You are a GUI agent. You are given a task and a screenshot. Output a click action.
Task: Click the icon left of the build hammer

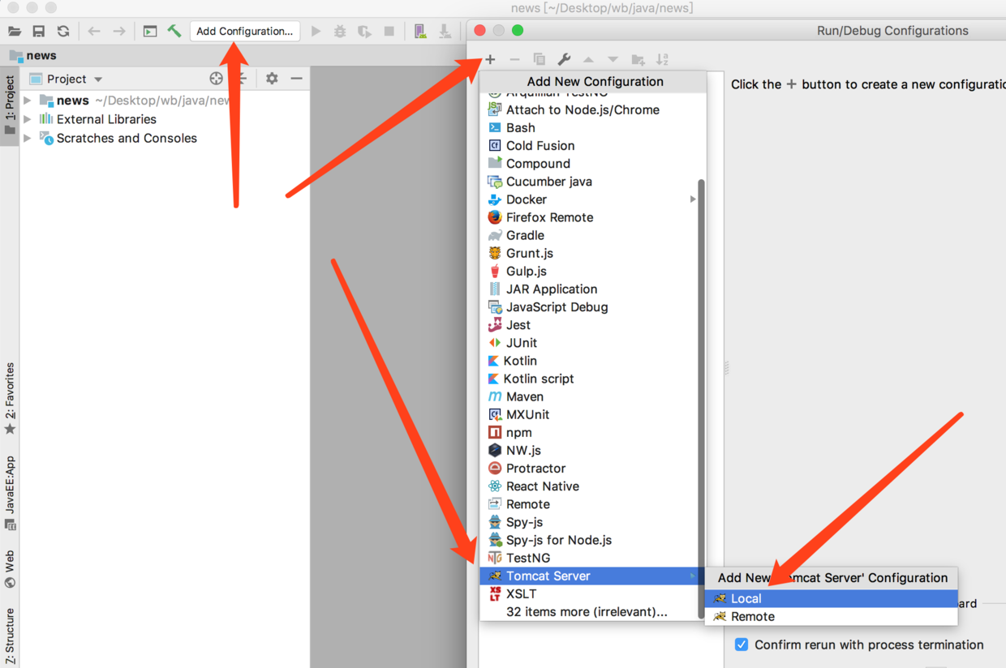[150, 31]
